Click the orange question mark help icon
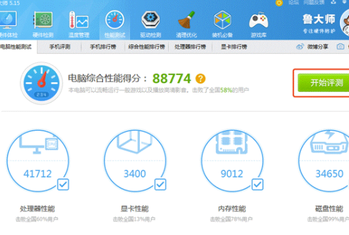 (200, 78)
